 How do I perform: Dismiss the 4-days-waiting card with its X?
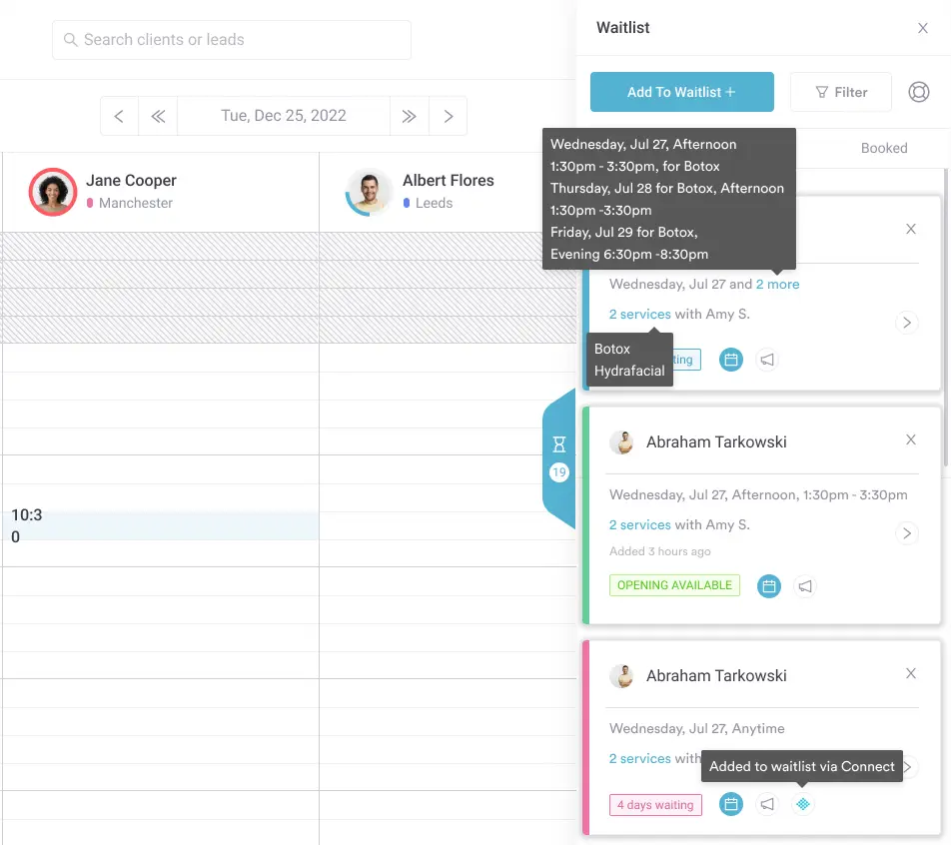[910, 673]
